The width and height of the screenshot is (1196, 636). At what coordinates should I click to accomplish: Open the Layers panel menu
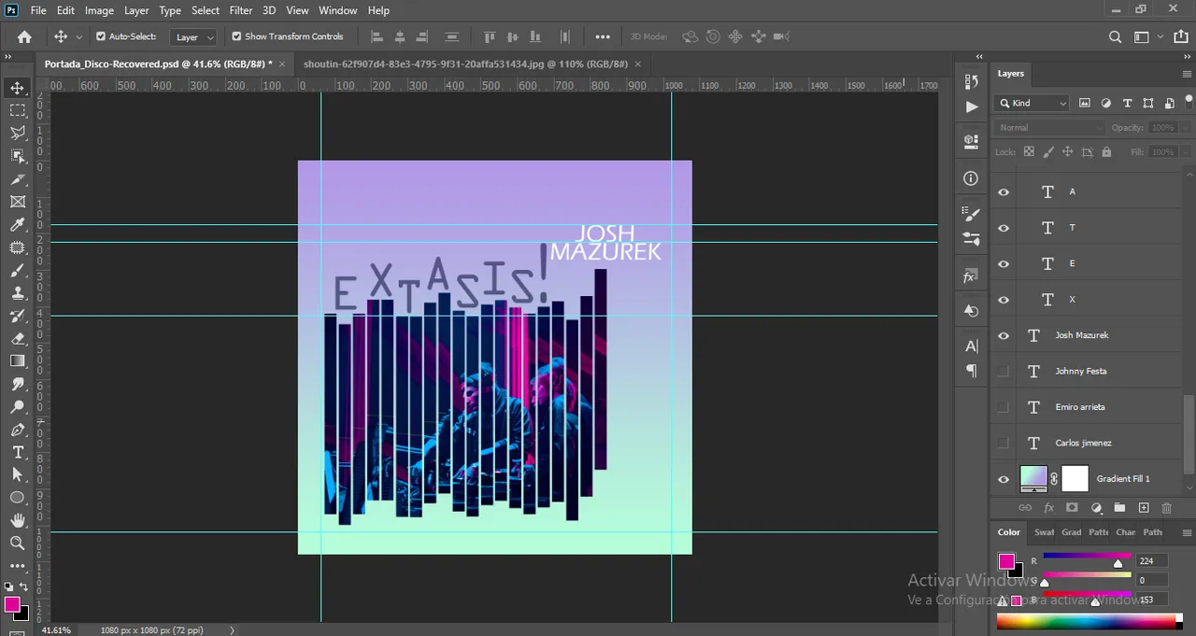point(1187,74)
